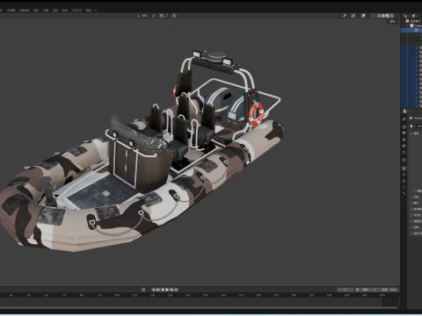Switch to the Rendering workspace tab

coord(55,11)
